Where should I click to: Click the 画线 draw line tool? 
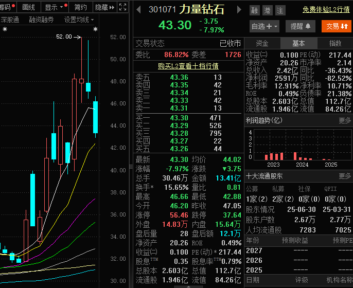coord(29,7)
